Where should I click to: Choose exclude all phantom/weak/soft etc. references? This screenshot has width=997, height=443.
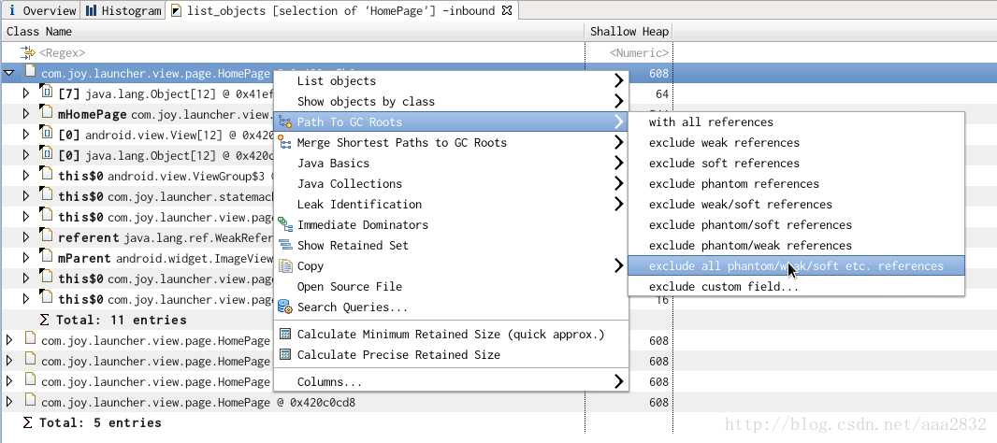pyautogui.click(x=796, y=265)
